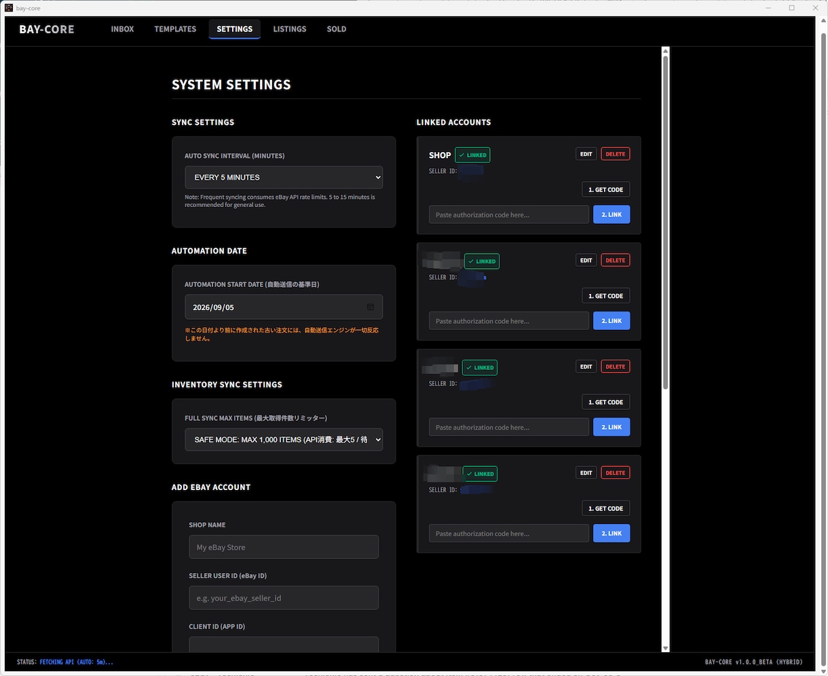Maximize the bay-core window
This screenshot has height=676, width=828.
791,7
